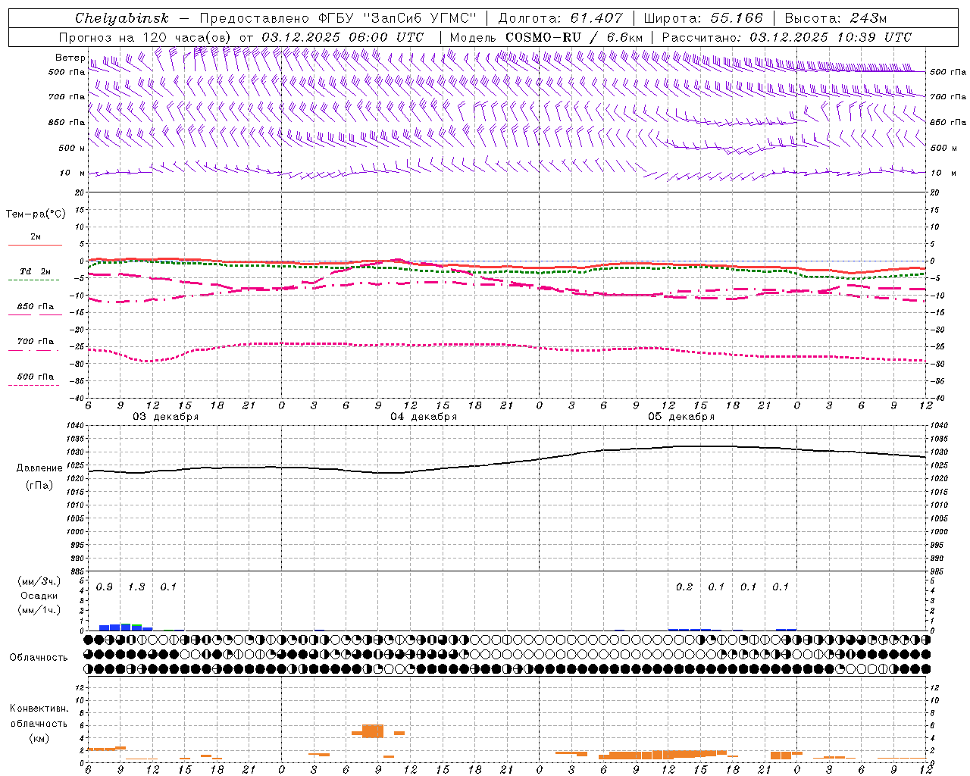Click the tallest orange convective cloud bar
The image size is (970, 776).
pos(373,731)
